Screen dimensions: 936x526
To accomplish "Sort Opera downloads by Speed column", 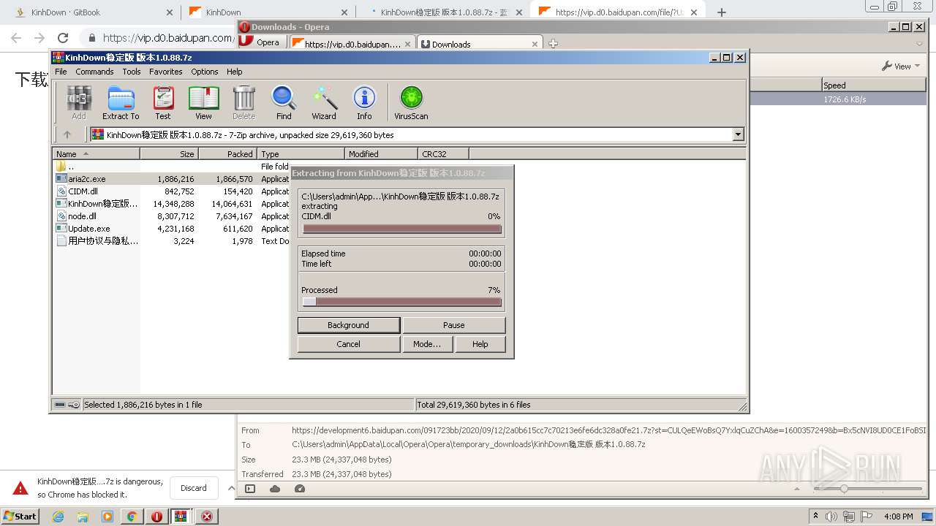I will pyautogui.click(x=873, y=85).
